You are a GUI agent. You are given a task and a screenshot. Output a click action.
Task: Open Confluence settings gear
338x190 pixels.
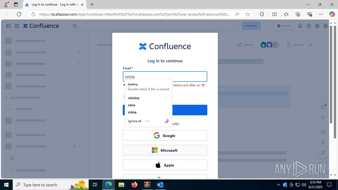317,26
